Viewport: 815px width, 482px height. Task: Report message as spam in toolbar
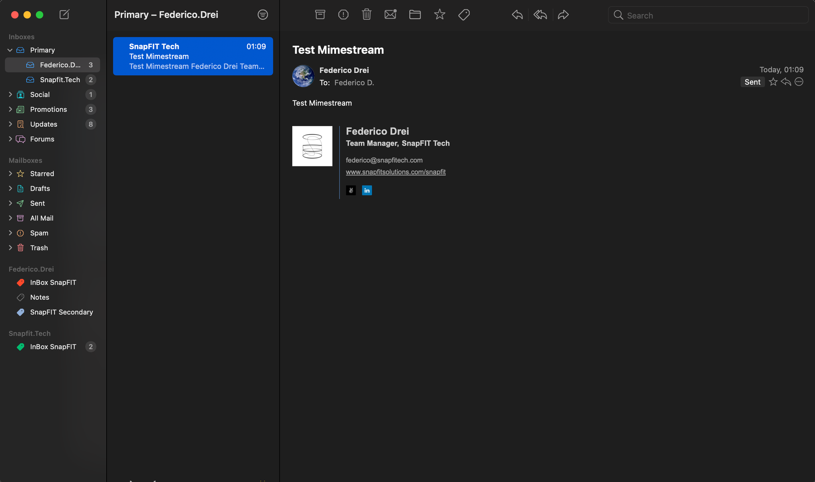point(343,15)
